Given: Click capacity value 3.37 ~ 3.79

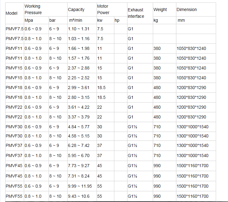Looking at the screenshot, I should coord(79,117).
